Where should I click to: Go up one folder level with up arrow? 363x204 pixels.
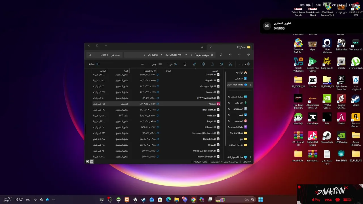(230, 55)
